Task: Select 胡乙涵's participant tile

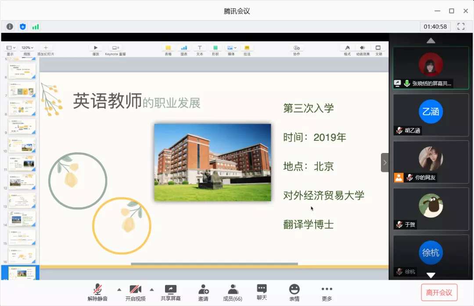Action: click(x=431, y=115)
